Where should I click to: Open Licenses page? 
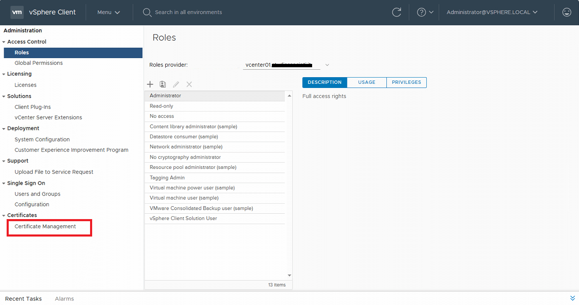click(x=26, y=85)
